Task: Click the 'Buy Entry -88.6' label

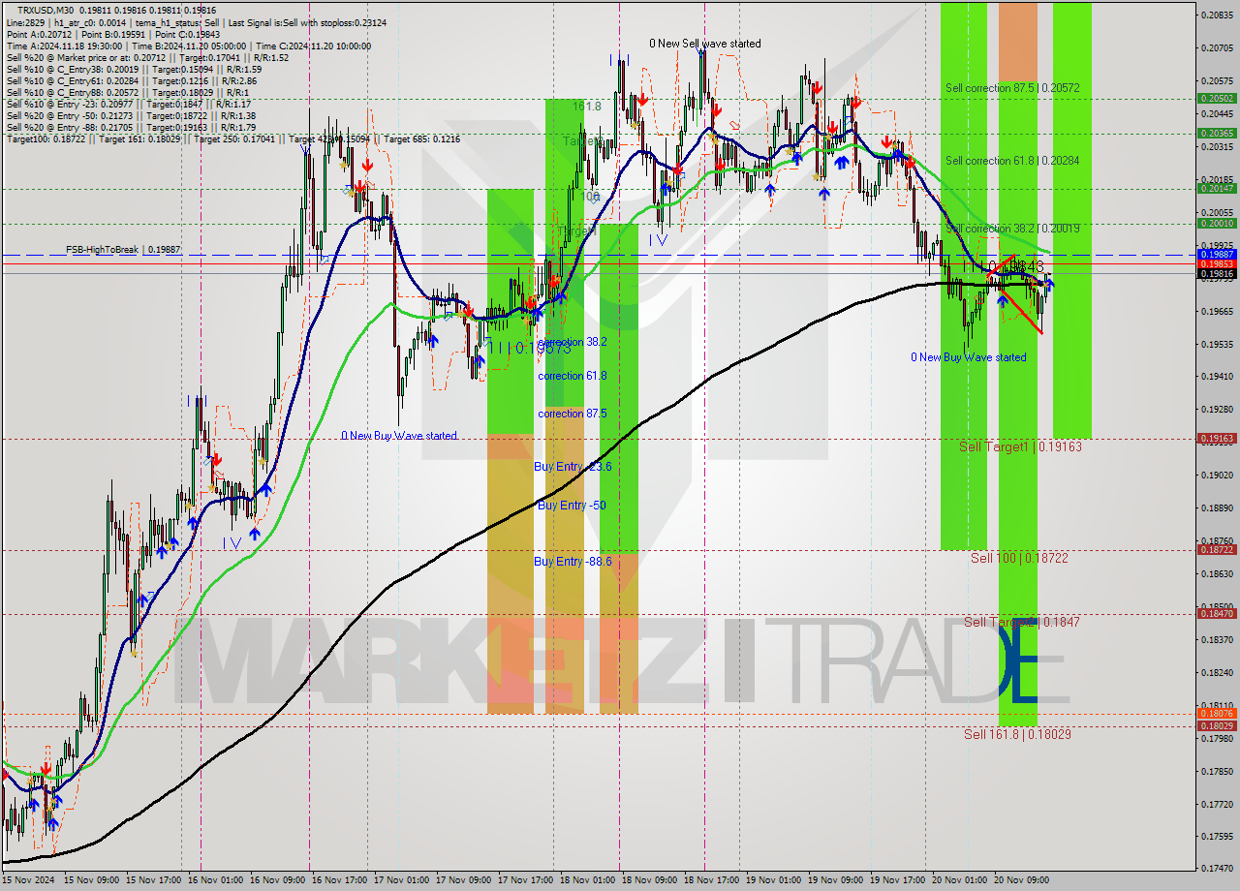Action: (573, 562)
